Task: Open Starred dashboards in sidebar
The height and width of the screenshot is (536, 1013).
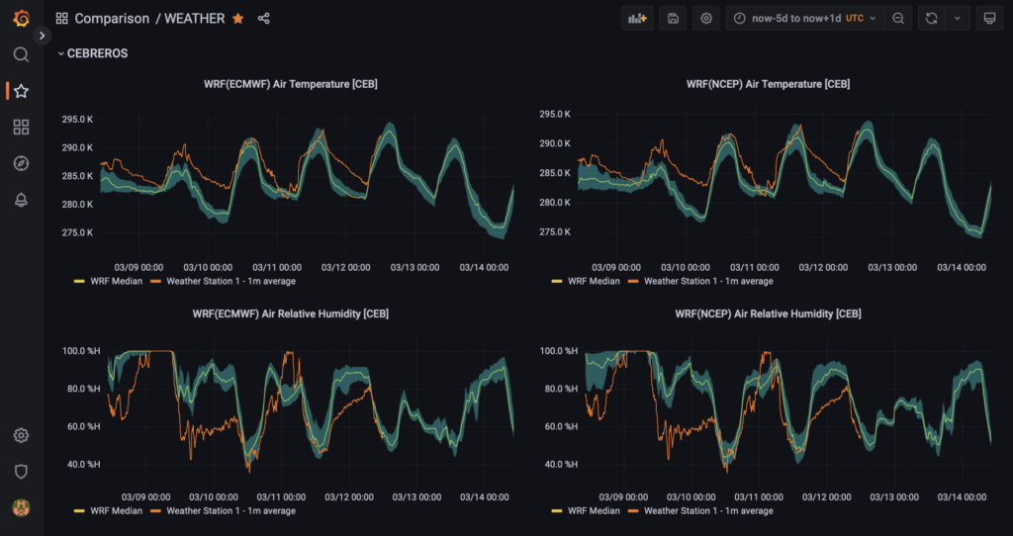Action: point(22,91)
